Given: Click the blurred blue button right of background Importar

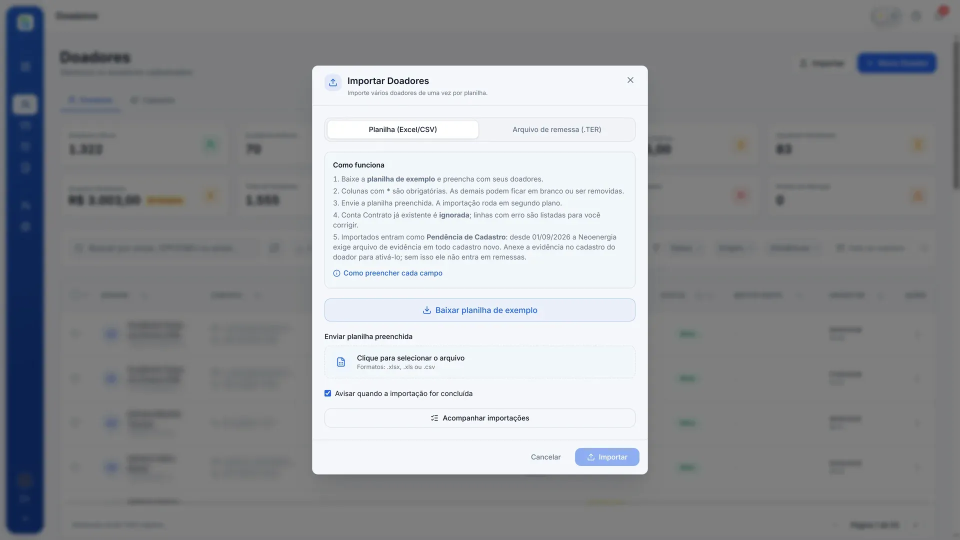Looking at the screenshot, I should 897,63.
